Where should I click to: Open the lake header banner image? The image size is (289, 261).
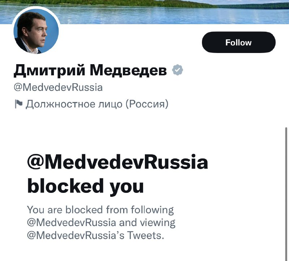click(x=144, y=12)
